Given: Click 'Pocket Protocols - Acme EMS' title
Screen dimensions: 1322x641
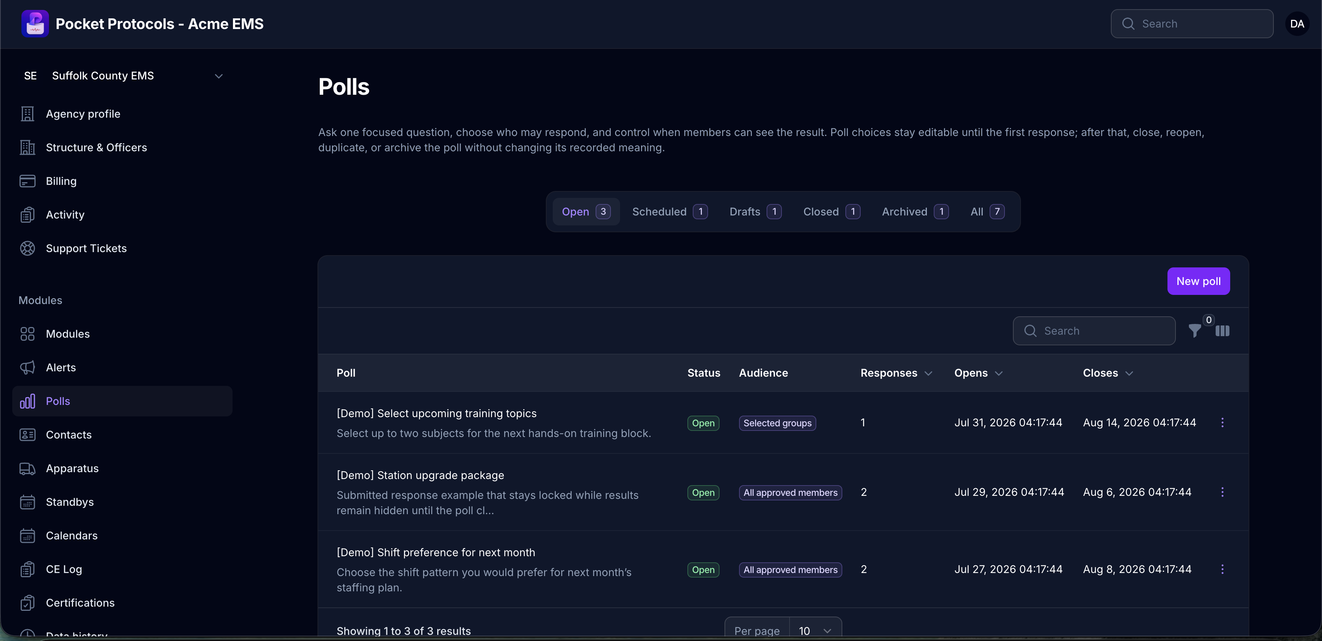Looking at the screenshot, I should tap(160, 24).
